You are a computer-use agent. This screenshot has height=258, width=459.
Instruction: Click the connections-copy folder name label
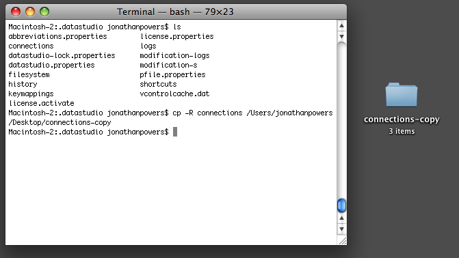(x=402, y=119)
